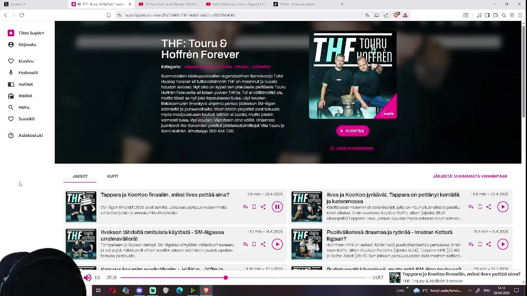Add Puolivälierissä draamaa ja rytinää to playlist
Image resolution: width=527 pixels, height=296 pixels.
pyautogui.click(x=471, y=244)
